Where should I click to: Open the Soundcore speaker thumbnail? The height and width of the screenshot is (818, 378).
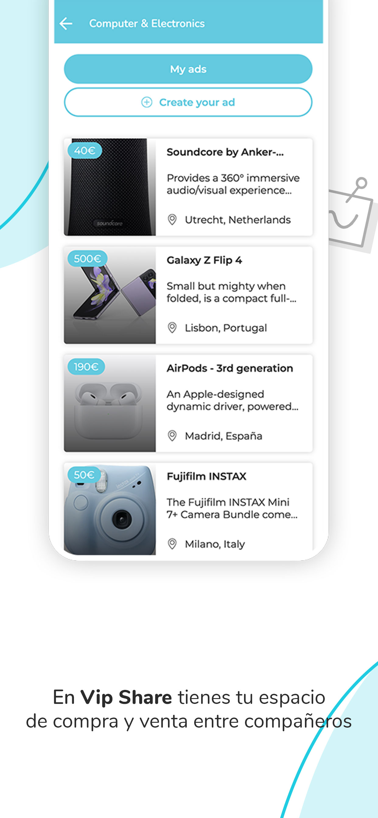110,187
